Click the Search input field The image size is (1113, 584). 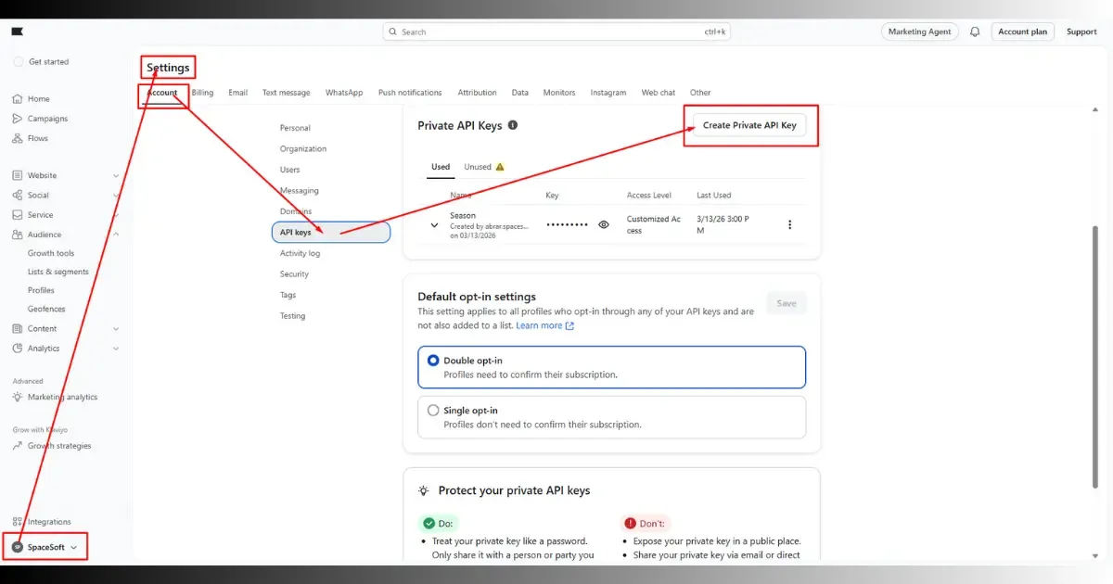tap(556, 32)
